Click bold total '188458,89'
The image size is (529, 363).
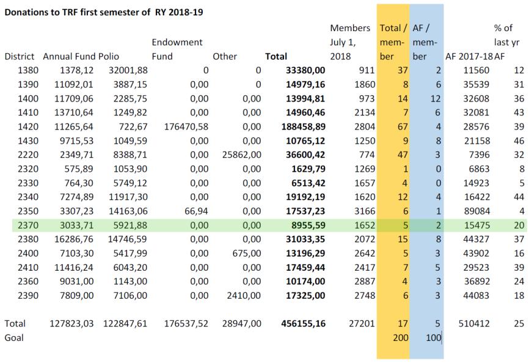point(304,127)
